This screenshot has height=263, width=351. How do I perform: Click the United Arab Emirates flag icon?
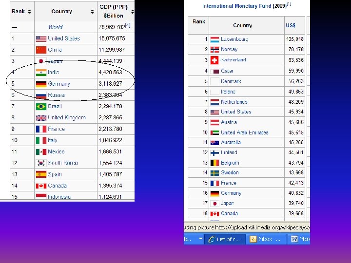coord(214,132)
